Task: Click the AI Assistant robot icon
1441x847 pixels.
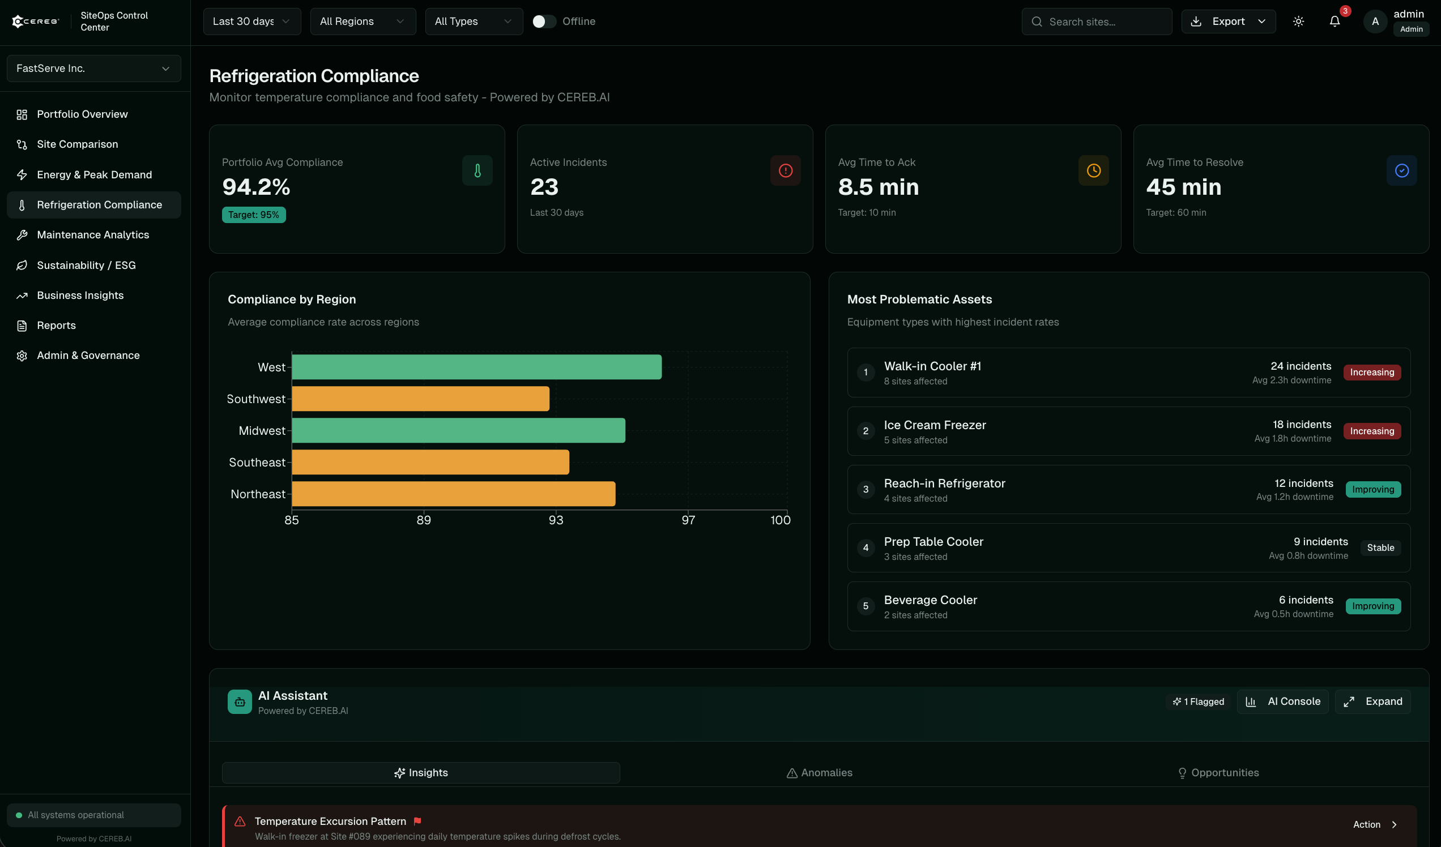Action: click(240, 702)
